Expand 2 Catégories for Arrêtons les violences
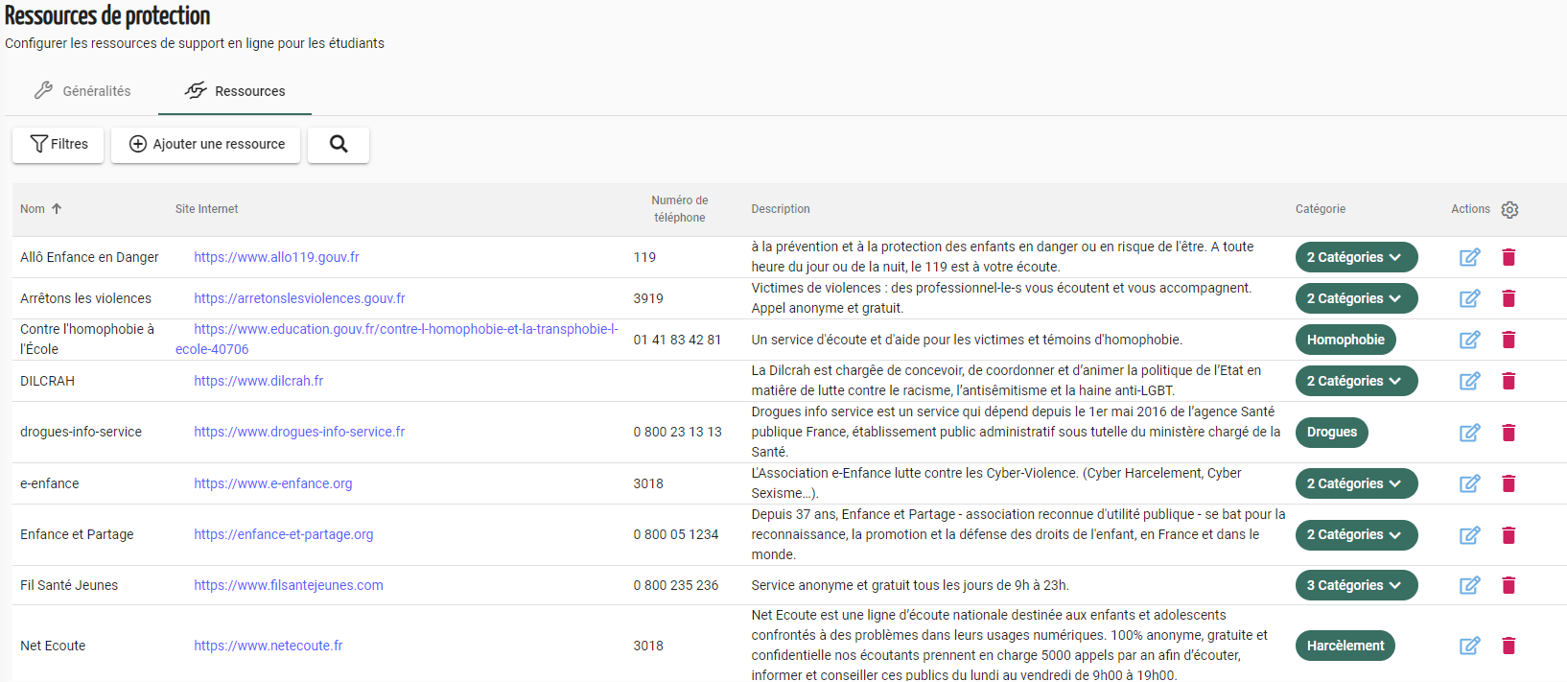1567x682 pixels. 1356,298
